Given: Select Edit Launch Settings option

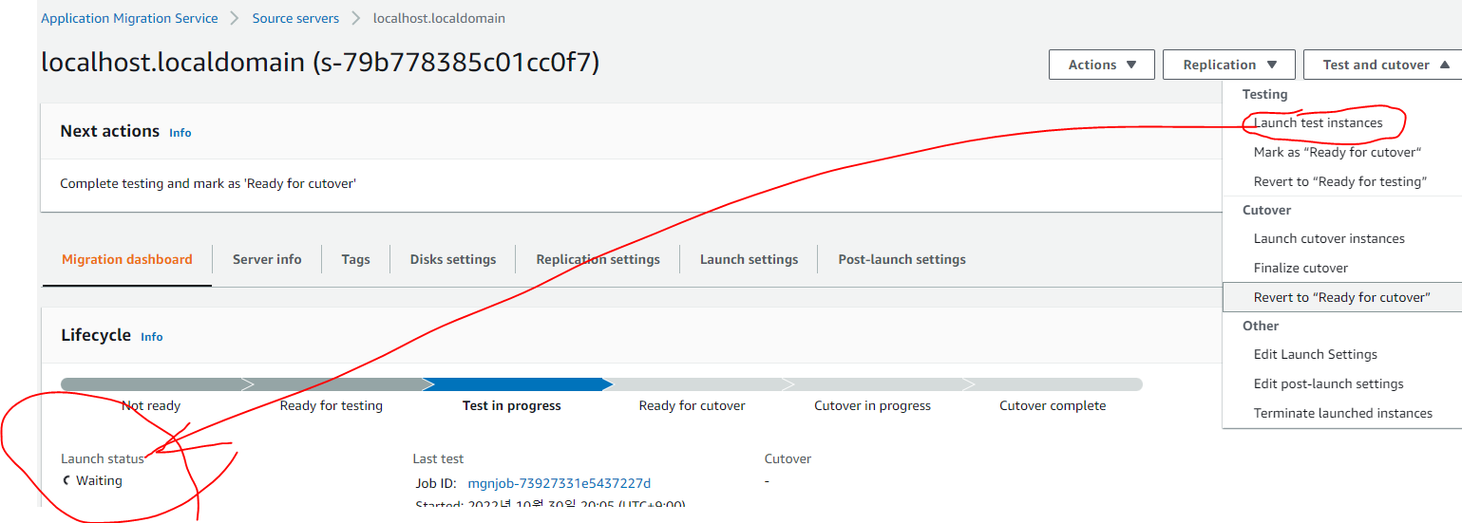Looking at the screenshot, I should [x=1315, y=354].
